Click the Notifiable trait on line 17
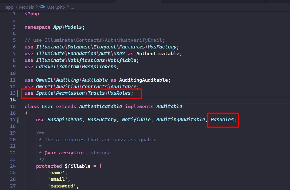The height and width of the screenshot is (190, 290). click(x=136, y=120)
